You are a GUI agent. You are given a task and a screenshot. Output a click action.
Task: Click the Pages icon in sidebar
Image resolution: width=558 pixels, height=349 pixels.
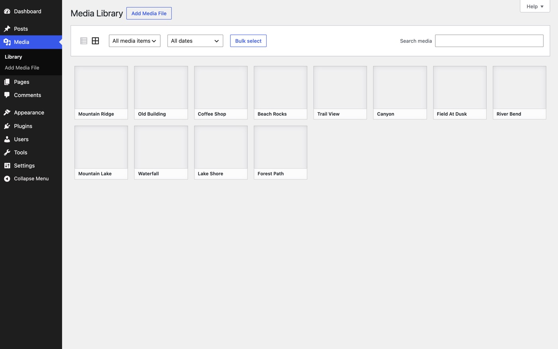coord(7,82)
